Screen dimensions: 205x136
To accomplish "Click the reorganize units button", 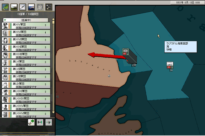I will 40,122.
